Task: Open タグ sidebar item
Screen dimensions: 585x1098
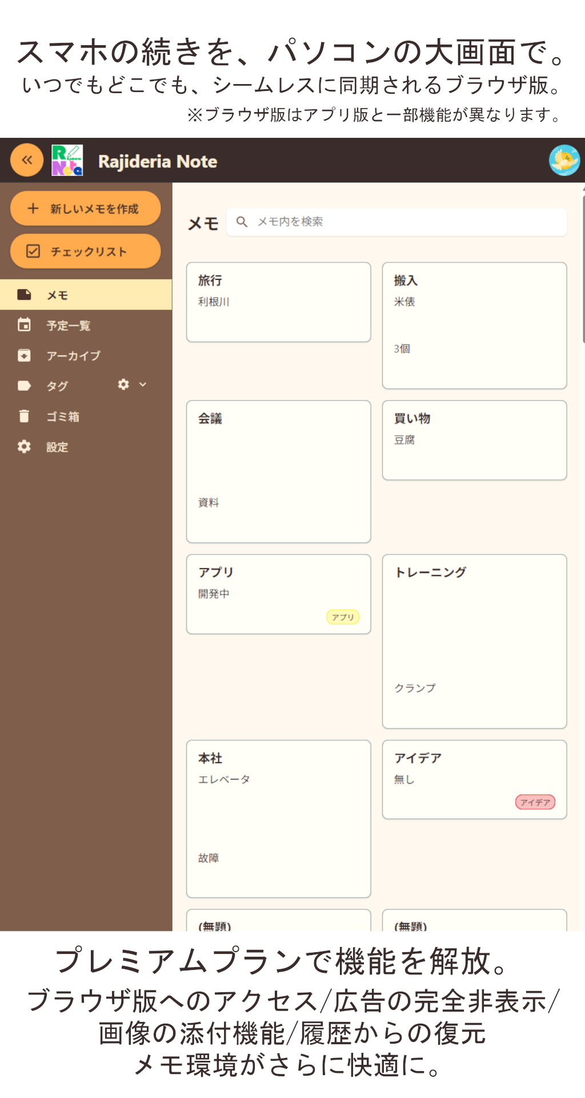Action: coord(57,386)
